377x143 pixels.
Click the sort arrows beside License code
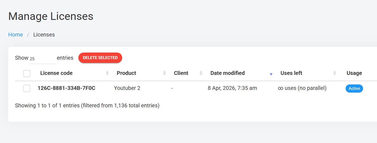pos(107,73)
